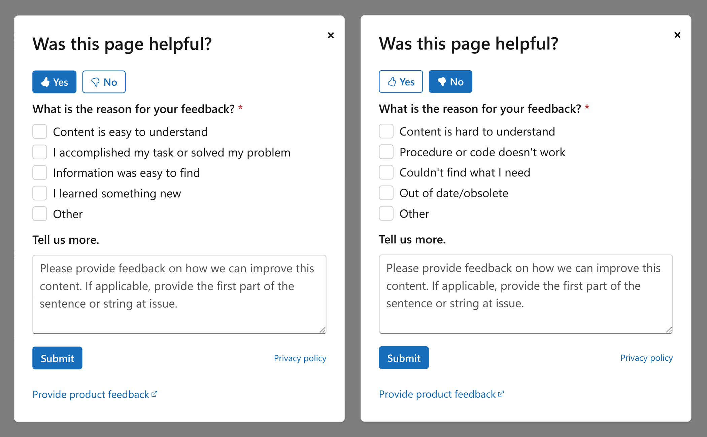Focus the right "Tell us more" text area
The width and height of the screenshot is (707, 437).
526,294
